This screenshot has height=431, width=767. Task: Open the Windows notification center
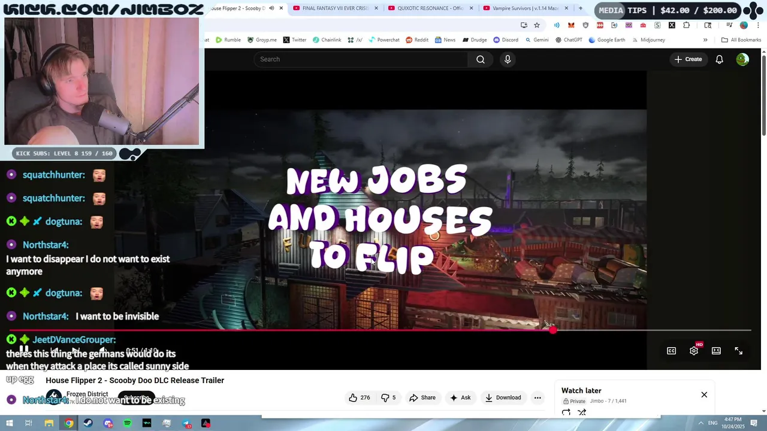(x=754, y=423)
